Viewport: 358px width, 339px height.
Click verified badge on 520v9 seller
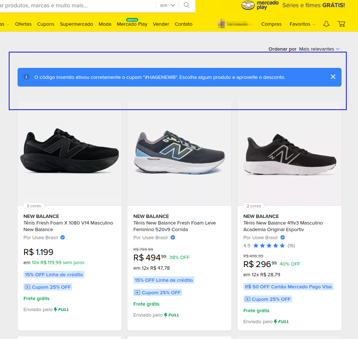click(173, 238)
